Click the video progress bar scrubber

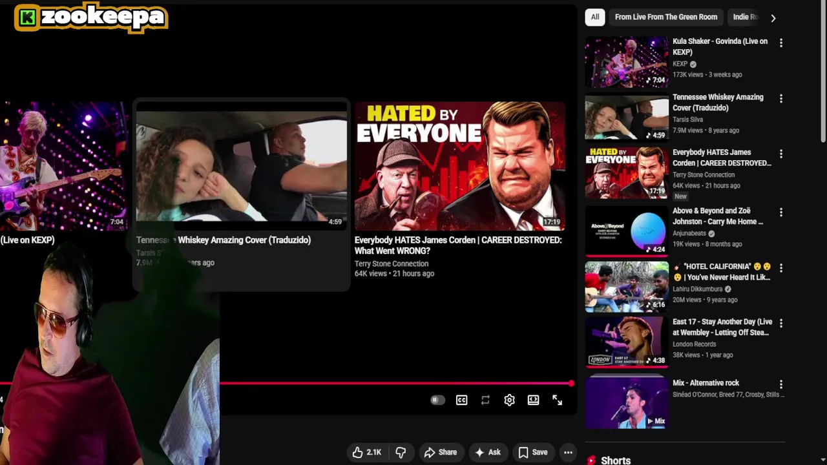pos(571,384)
